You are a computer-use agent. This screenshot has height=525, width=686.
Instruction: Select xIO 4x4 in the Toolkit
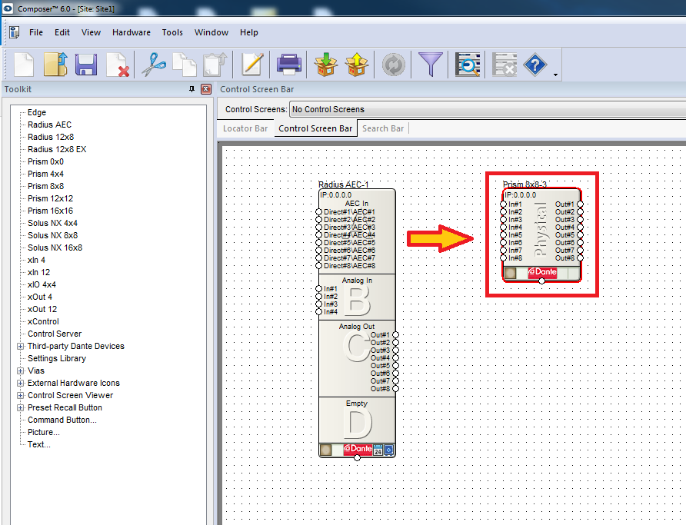tap(42, 284)
